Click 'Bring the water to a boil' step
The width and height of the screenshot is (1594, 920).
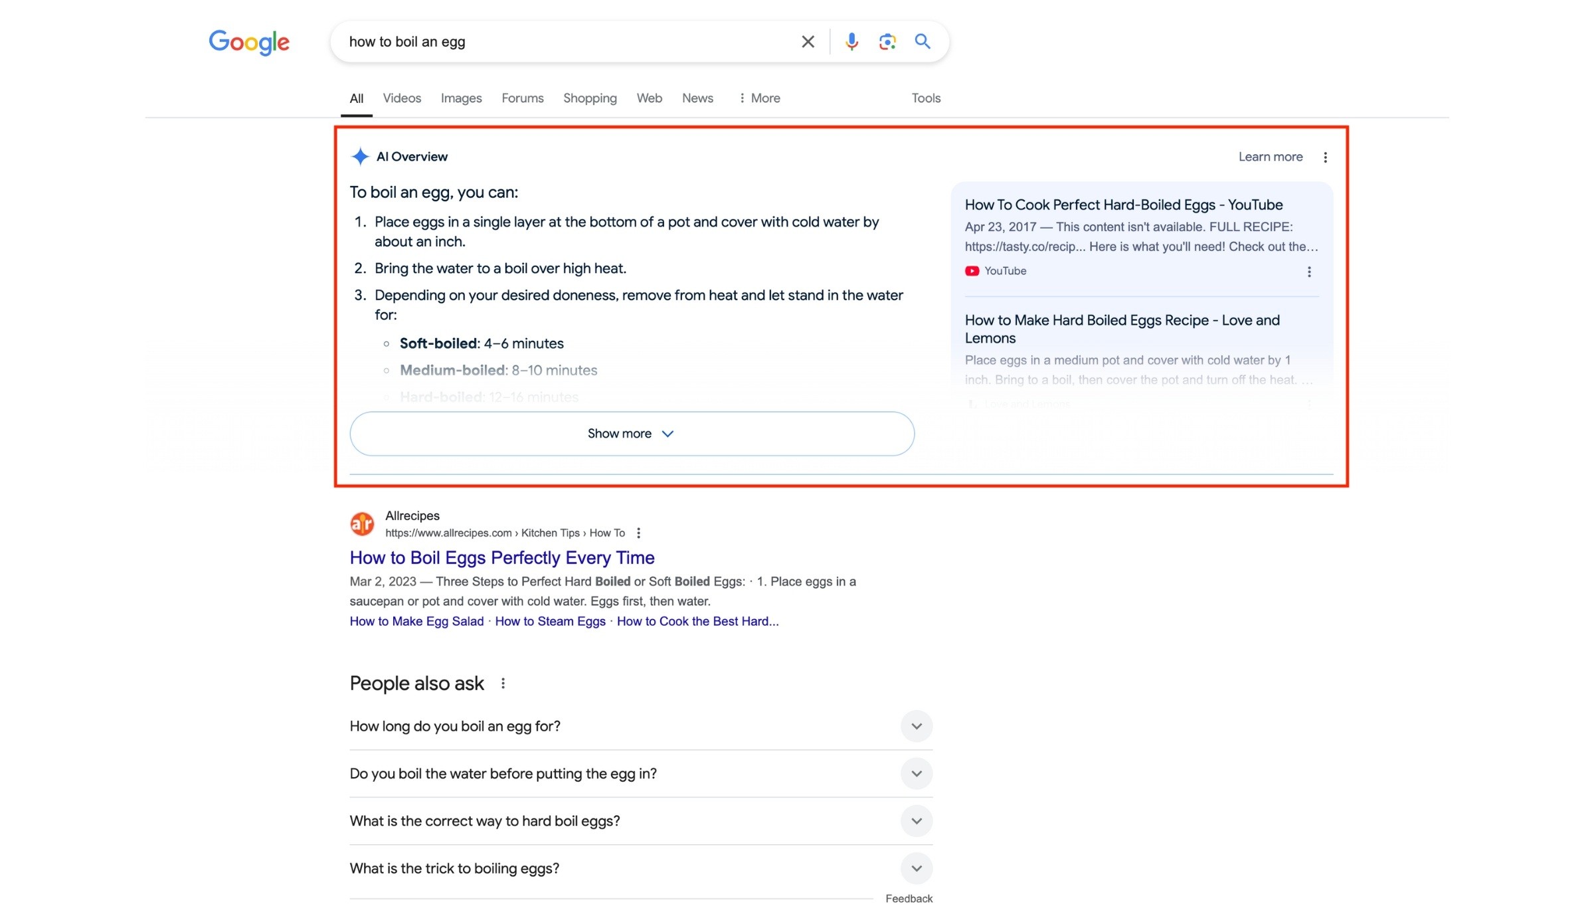click(x=500, y=268)
